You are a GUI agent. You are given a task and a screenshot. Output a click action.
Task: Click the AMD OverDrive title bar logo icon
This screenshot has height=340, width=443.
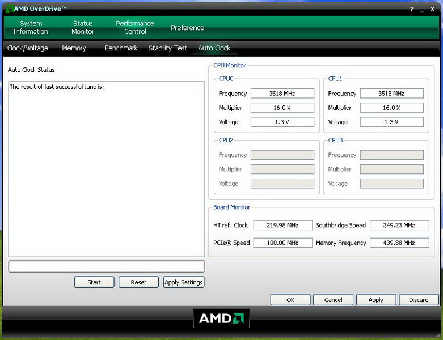pos(9,8)
